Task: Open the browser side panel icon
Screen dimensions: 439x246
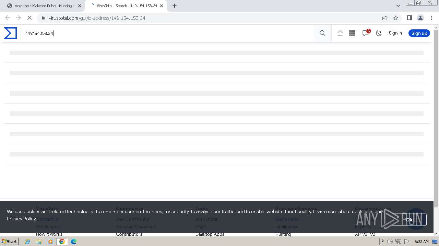Action: coord(409,18)
